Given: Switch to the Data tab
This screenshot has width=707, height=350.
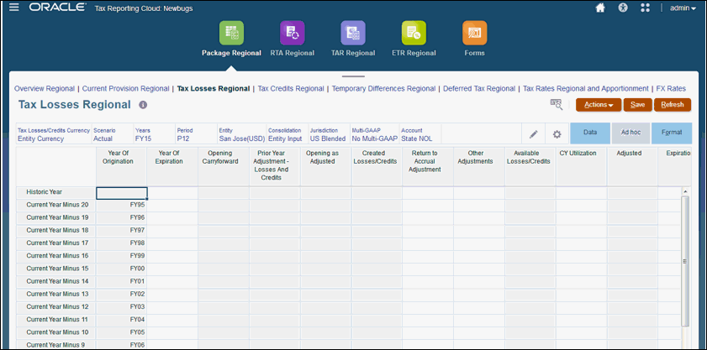Looking at the screenshot, I should pyautogui.click(x=590, y=133).
